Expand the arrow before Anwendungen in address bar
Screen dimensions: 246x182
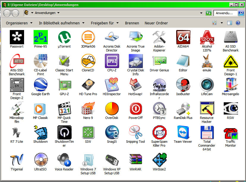click(32, 13)
